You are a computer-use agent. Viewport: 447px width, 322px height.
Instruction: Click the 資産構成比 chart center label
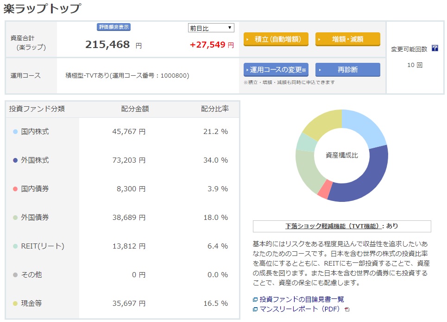(x=342, y=155)
